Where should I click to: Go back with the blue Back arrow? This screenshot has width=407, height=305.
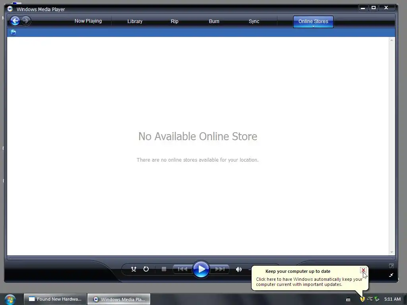(15, 21)
